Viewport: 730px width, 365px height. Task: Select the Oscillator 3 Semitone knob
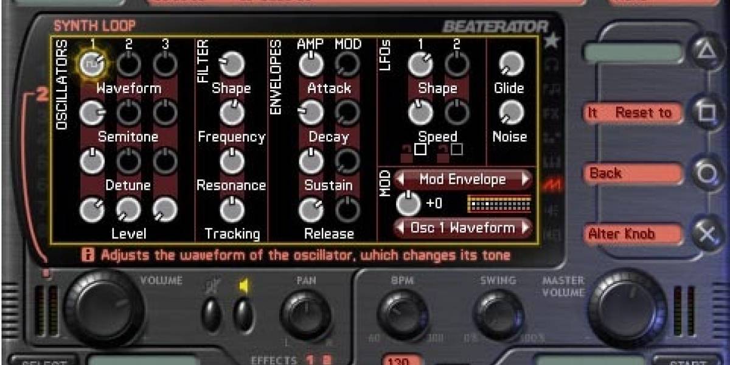(165, 113)
